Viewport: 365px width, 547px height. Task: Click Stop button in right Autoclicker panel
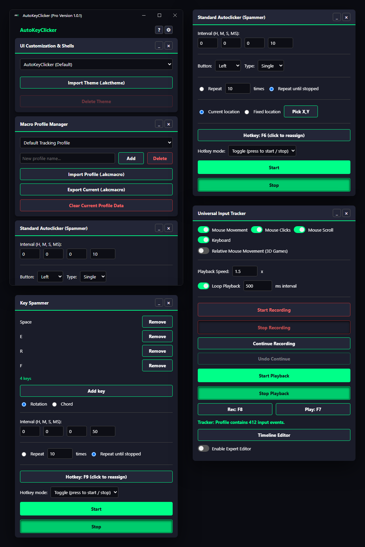pyautogui.click(x=274, y=185)
